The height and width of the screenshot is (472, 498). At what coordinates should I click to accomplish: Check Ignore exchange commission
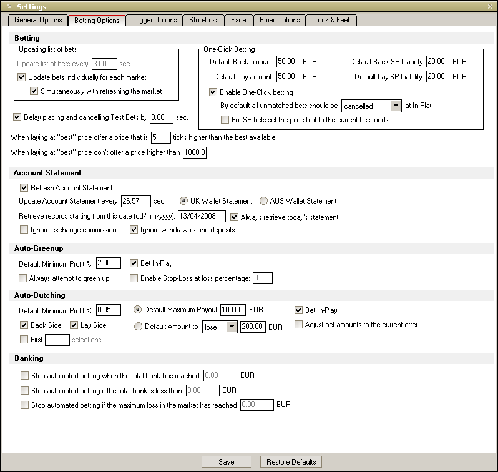(x=24, y=230)
